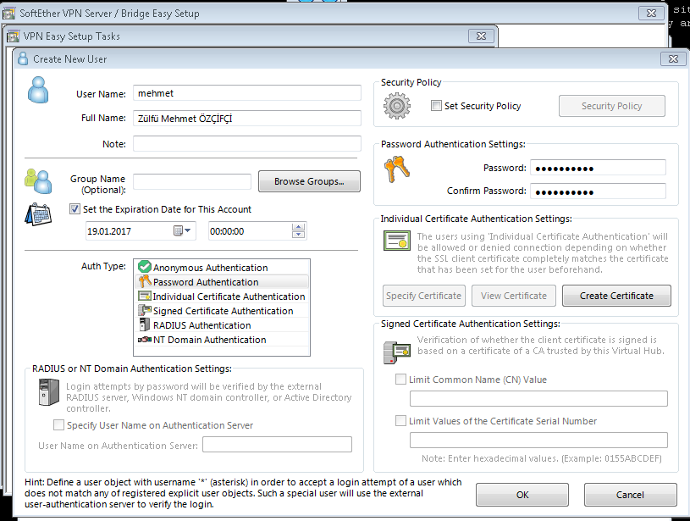Close the SoftEther VPN Server Easy Setup window
Image resolution: width=690 pixels, height=521 pixels.
651,14
